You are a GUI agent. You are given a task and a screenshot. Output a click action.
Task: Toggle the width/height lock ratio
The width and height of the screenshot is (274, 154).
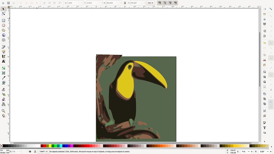pos(125,3)
